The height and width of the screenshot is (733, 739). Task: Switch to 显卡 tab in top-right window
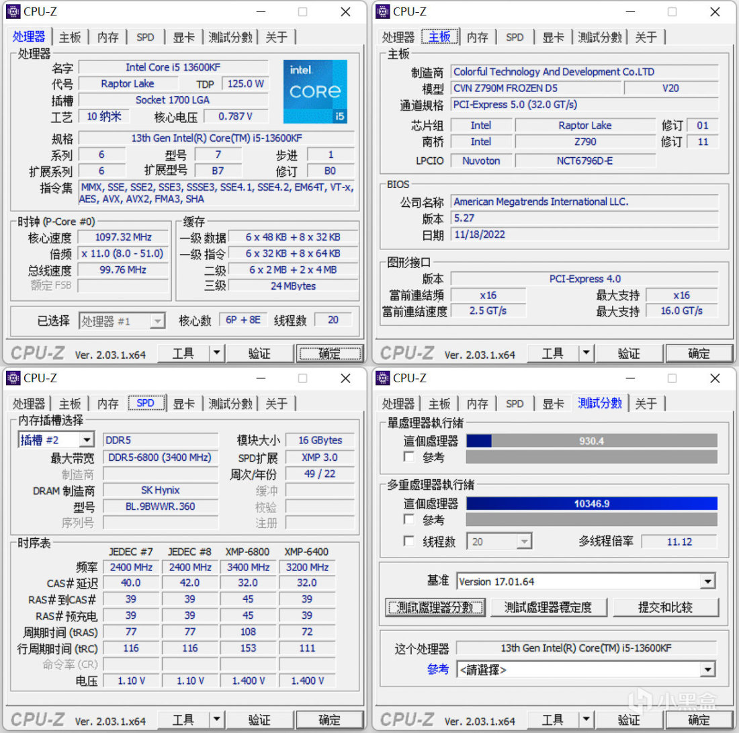553,37
